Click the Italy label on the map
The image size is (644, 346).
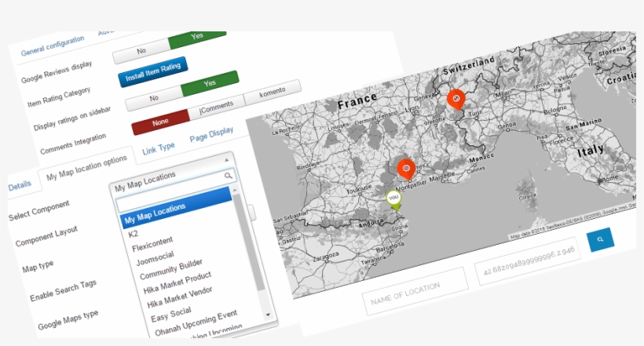coord(590,151)
